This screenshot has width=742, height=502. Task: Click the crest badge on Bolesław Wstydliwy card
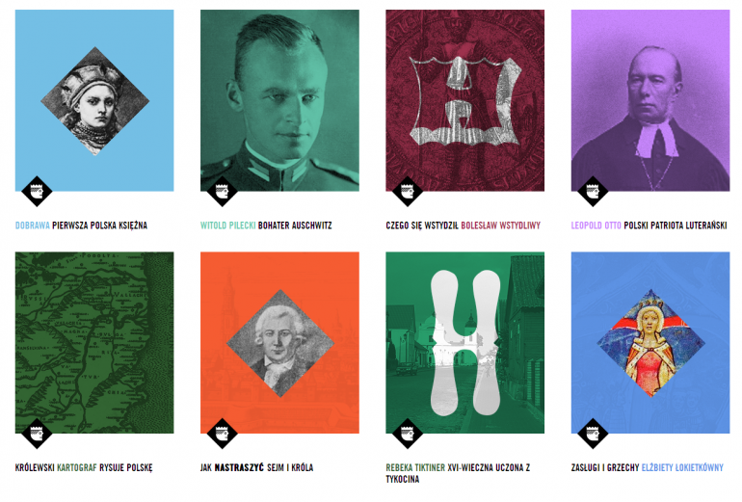[x=408, y=191]
